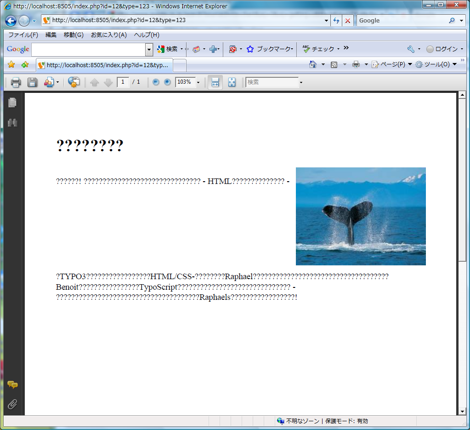This screenshot has height=430, width=470.
Task: Click the PDF collaborate icon
Action: click(x=49, y=82)
